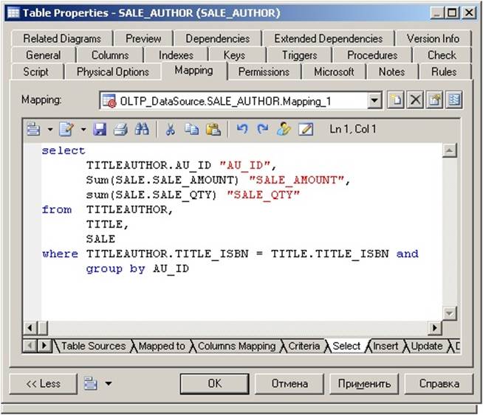
Task: Undo last edit with undo arrow
Action: tap(242, 129)
